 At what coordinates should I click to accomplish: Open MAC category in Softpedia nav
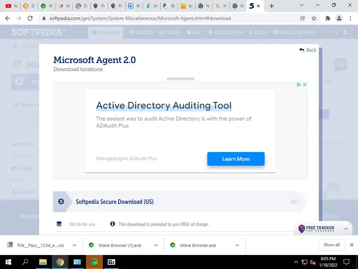(x=195, y=33)
